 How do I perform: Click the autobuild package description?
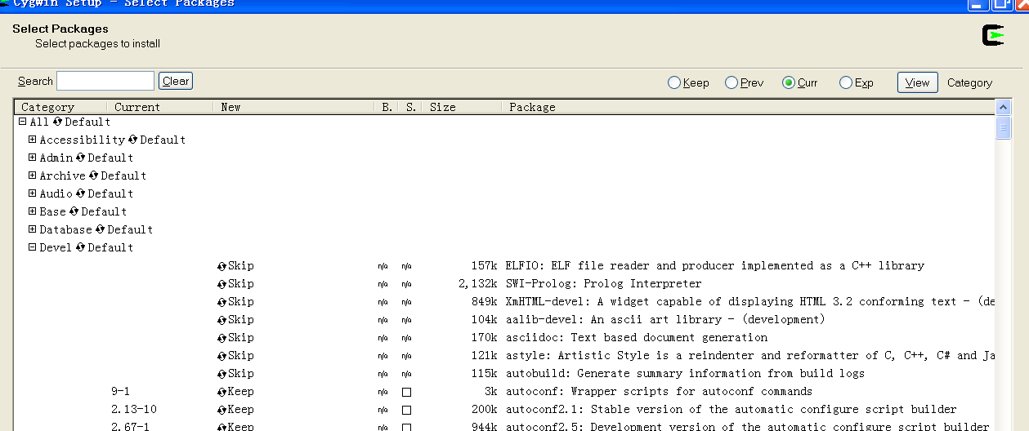pos(685,374)
